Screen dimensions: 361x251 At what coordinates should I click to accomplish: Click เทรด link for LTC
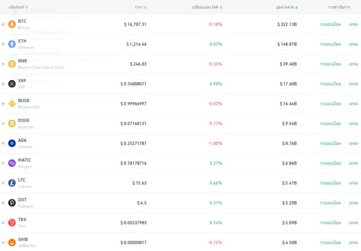click(353, 183)
